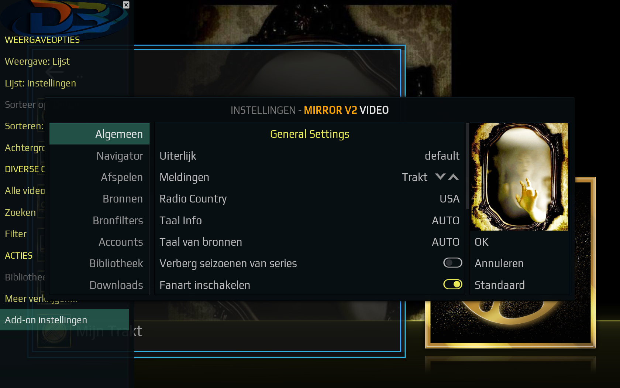Change Radio Country value USA
This screenshot has width=620, height=388.
pyautogui.click(x=310, y=199)
